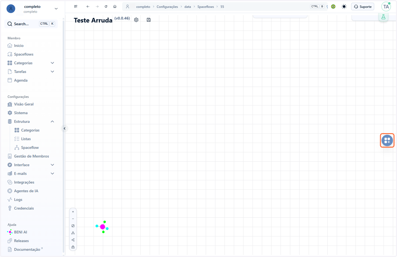Open the TA user avatar menu

pyautogui.click(x=386, y=7)
